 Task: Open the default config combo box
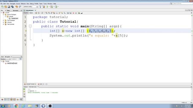30,7
